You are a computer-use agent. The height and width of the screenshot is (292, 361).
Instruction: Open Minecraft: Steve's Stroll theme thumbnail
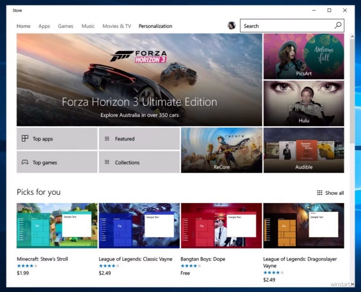(x=57, y=226)
